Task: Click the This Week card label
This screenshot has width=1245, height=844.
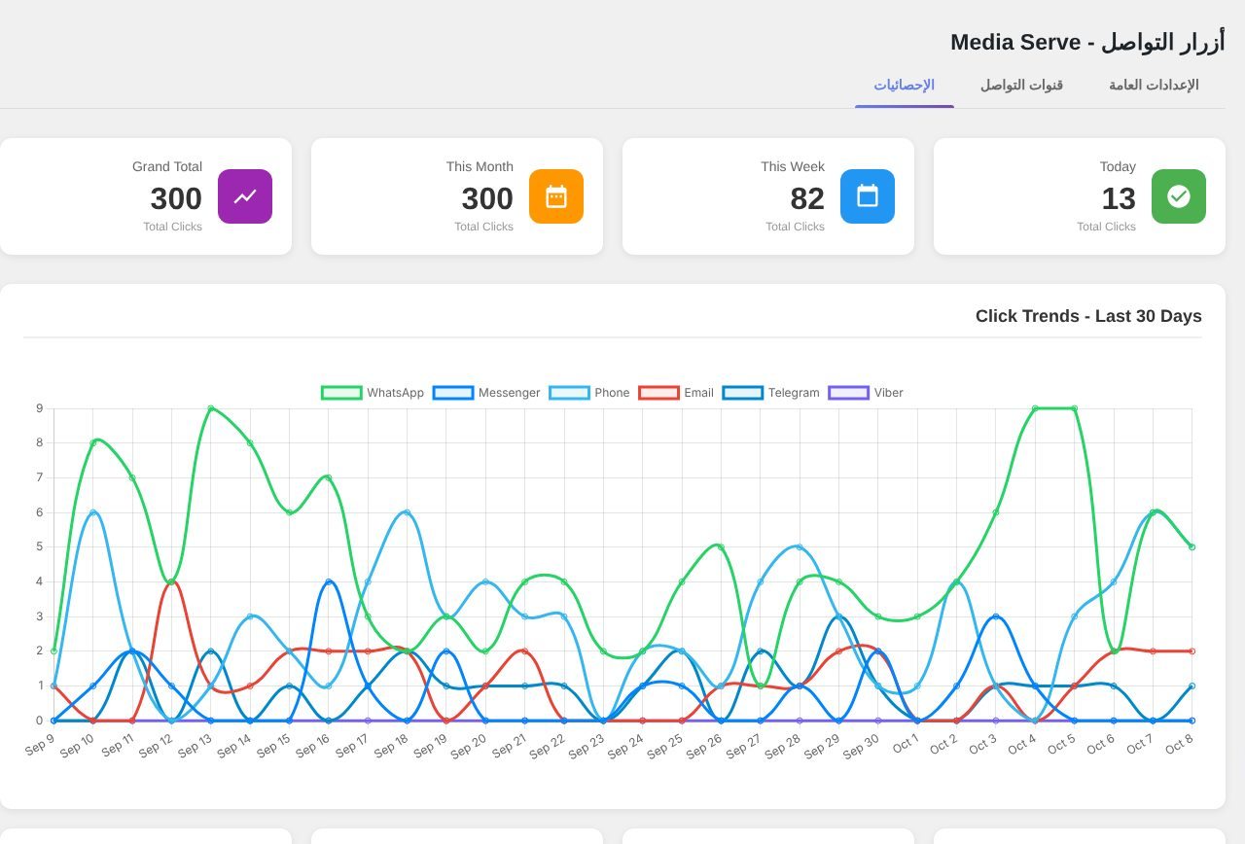Action: (793, 166)
